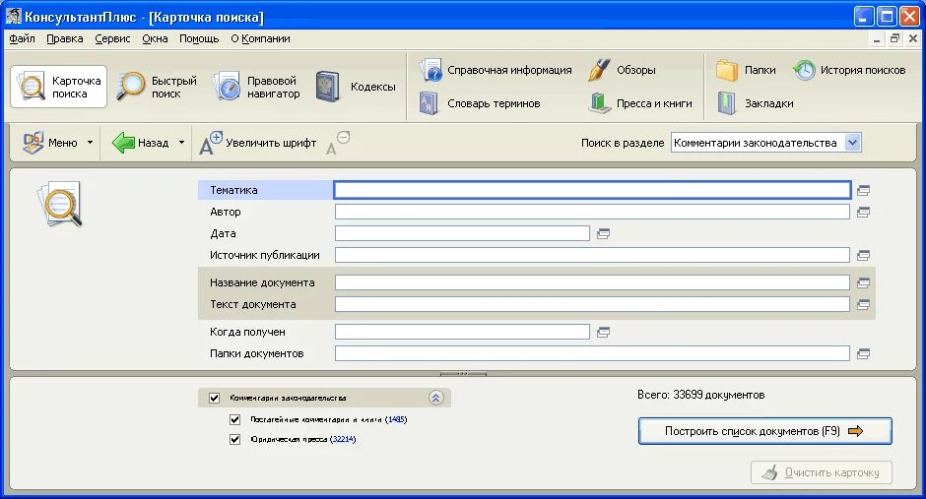The height and width of the screenshot is (499, 926).
Task: Click the decrease font size icon
Action: [338, 143]
